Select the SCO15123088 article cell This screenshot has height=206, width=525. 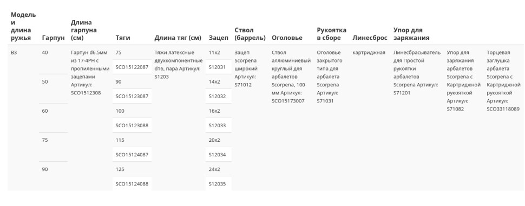tap(132, 125)
